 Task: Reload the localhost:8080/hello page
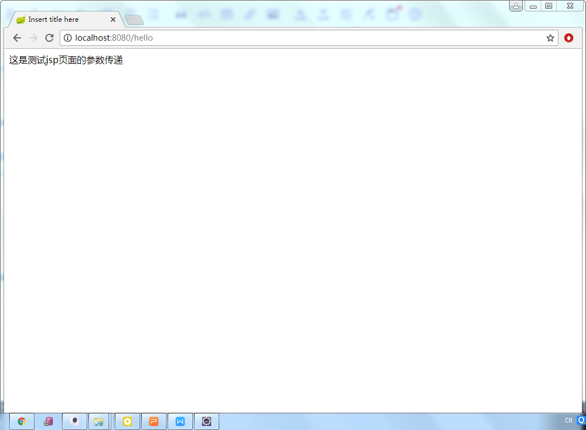pos(49,38)
